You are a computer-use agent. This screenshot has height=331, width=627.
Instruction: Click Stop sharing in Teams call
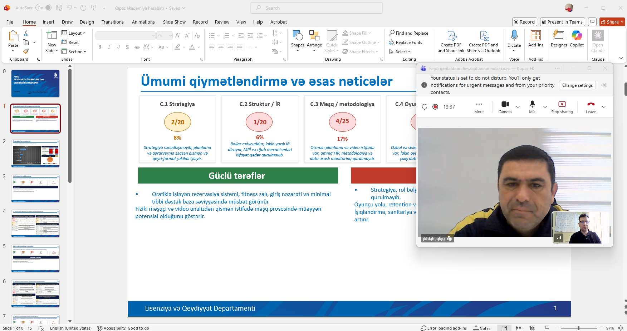(562, 107)
